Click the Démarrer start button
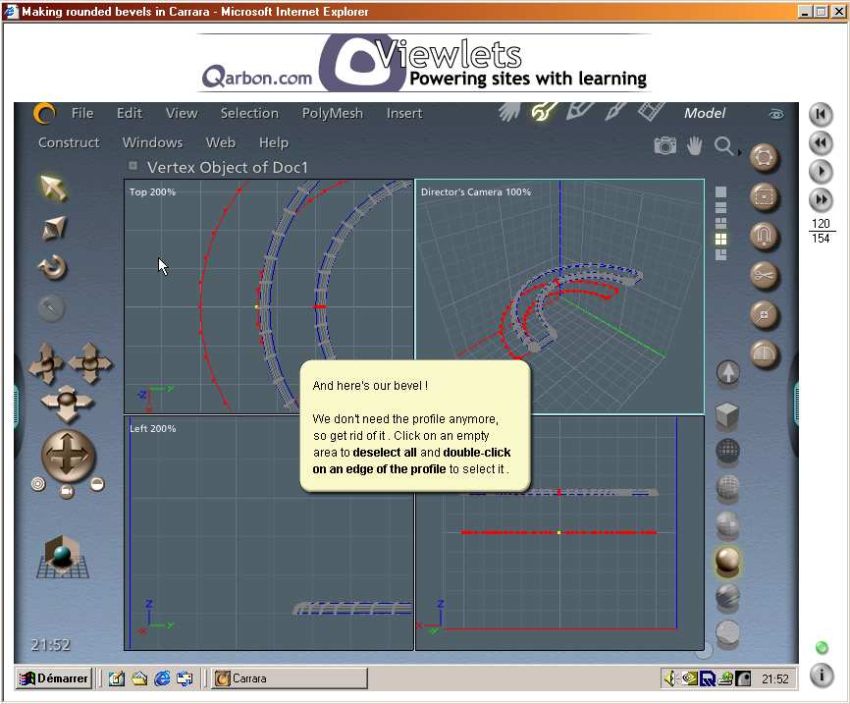850x704 pixels. coord(54,678)
